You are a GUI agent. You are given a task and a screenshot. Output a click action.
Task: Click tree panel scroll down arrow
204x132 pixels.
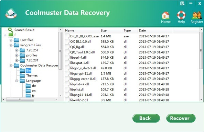pos(60,95)
